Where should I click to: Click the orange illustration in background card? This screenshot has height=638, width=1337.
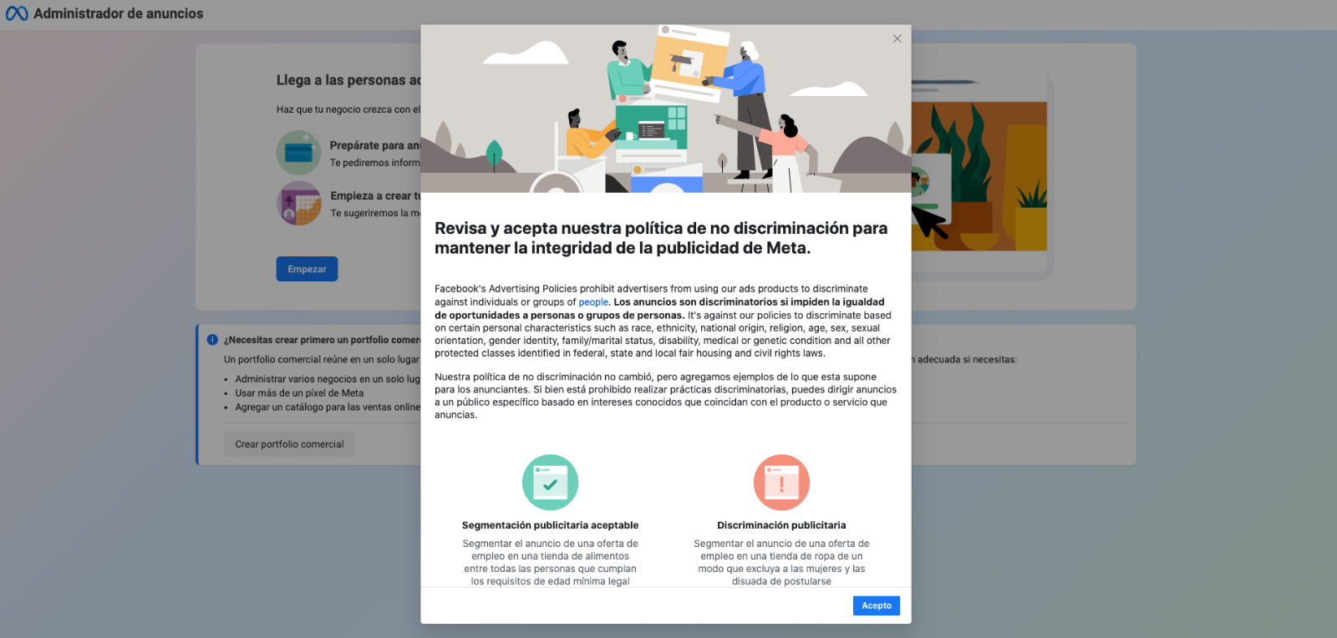[979, 176]
